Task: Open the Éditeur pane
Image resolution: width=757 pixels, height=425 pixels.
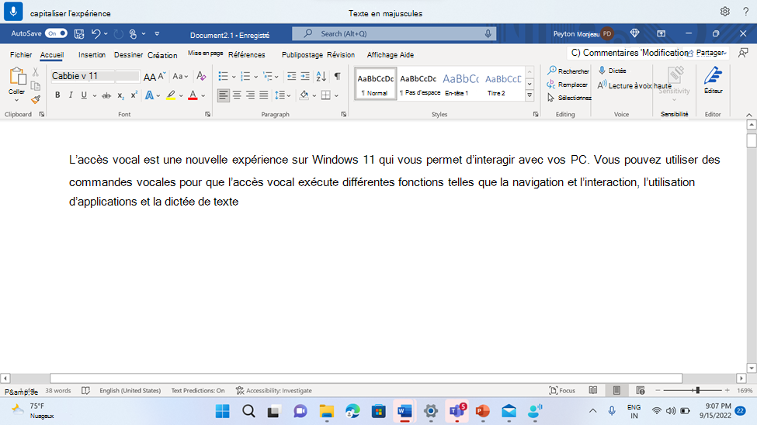Action: tap(713, 81)
